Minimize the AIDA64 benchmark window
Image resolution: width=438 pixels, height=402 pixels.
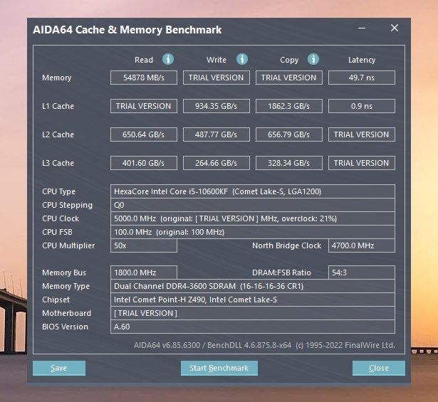[362, 28]
